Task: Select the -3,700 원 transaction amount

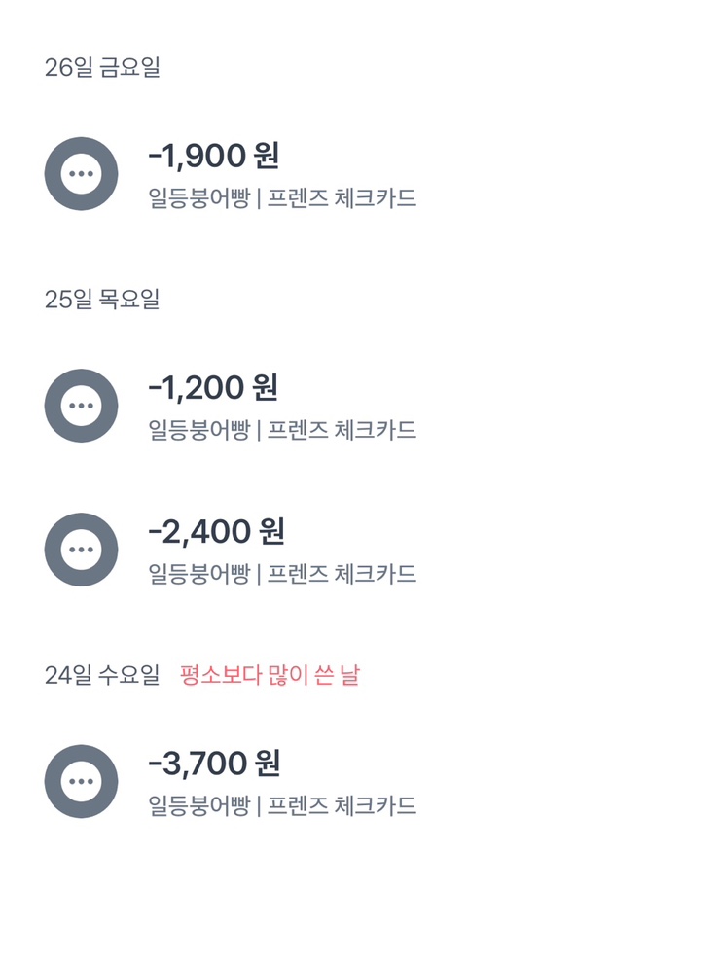Action: coord(214,763)
